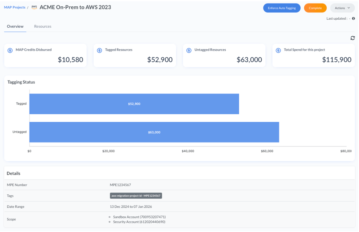
Task: Open the Actions dropdown menu
Action: pos(342,8)
